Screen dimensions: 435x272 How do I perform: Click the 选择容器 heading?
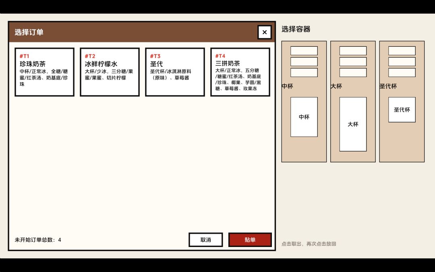[296, 29]
